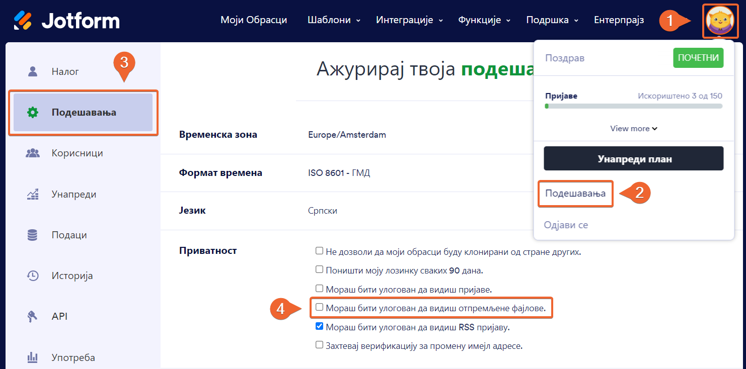746x369 pixels.
Task: Select Подешавања in the sidebar
Action: click(x=83, y=112)
